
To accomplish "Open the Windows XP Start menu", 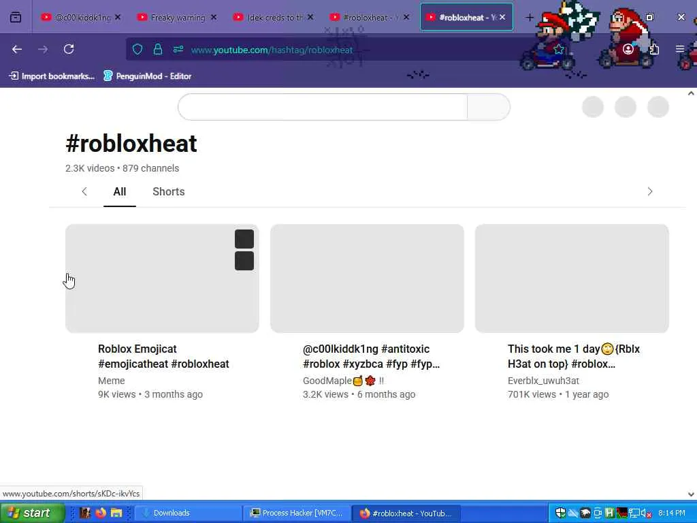I will [32, 513].
